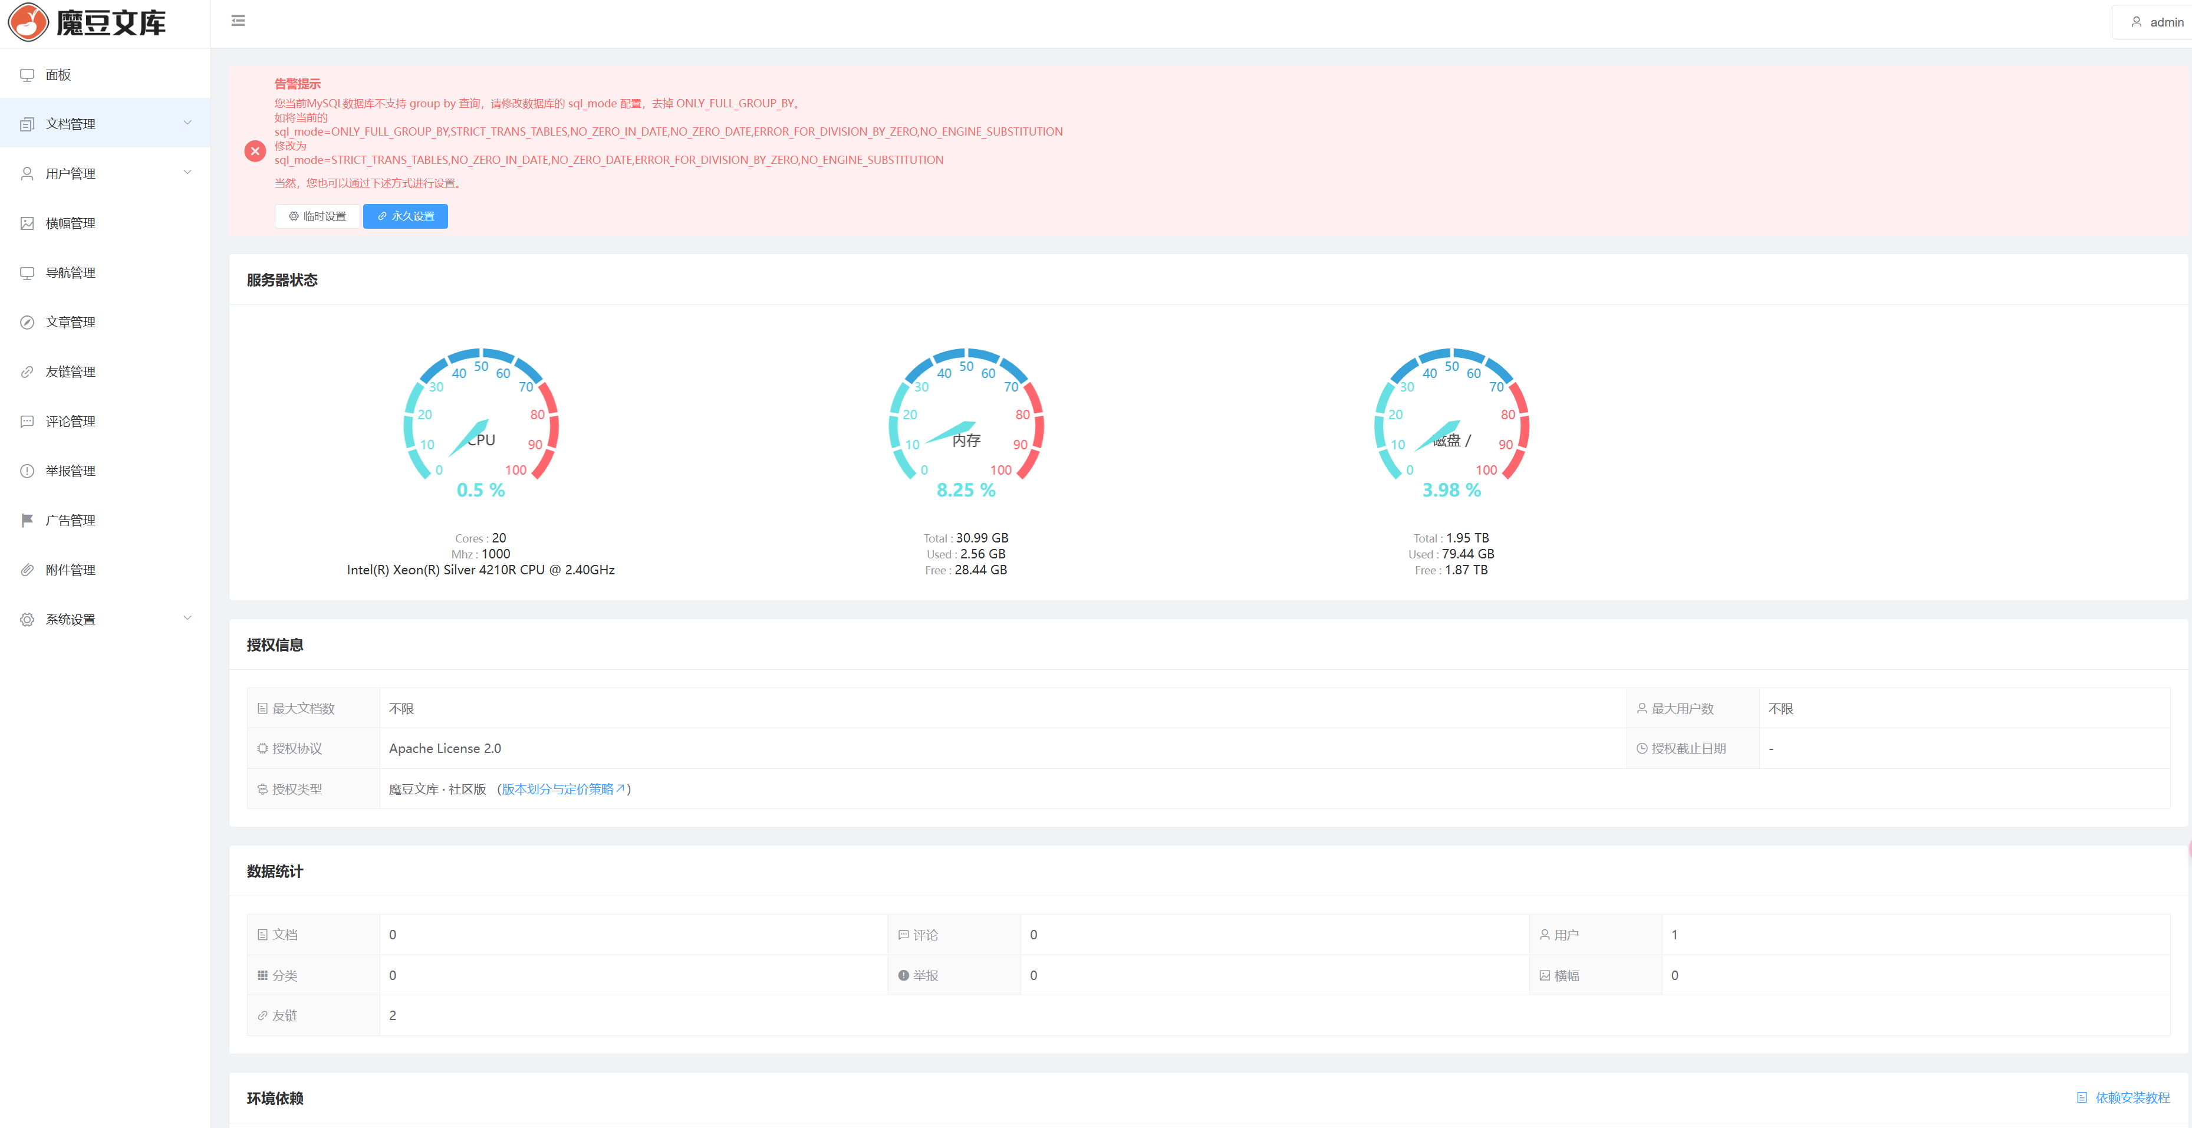
Task: Click the 告警提示 alert title
Action: [297, 83]
